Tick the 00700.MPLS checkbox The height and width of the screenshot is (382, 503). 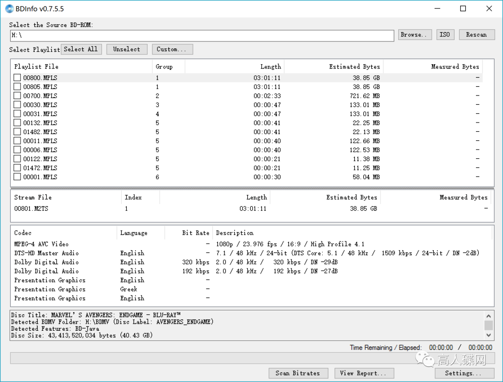(17, 95)
